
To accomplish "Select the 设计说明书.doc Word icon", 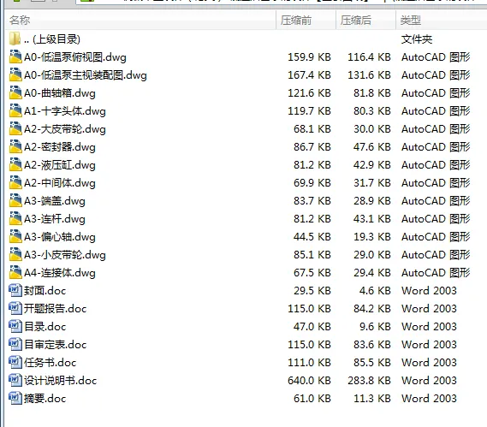I will pos(15,381).
